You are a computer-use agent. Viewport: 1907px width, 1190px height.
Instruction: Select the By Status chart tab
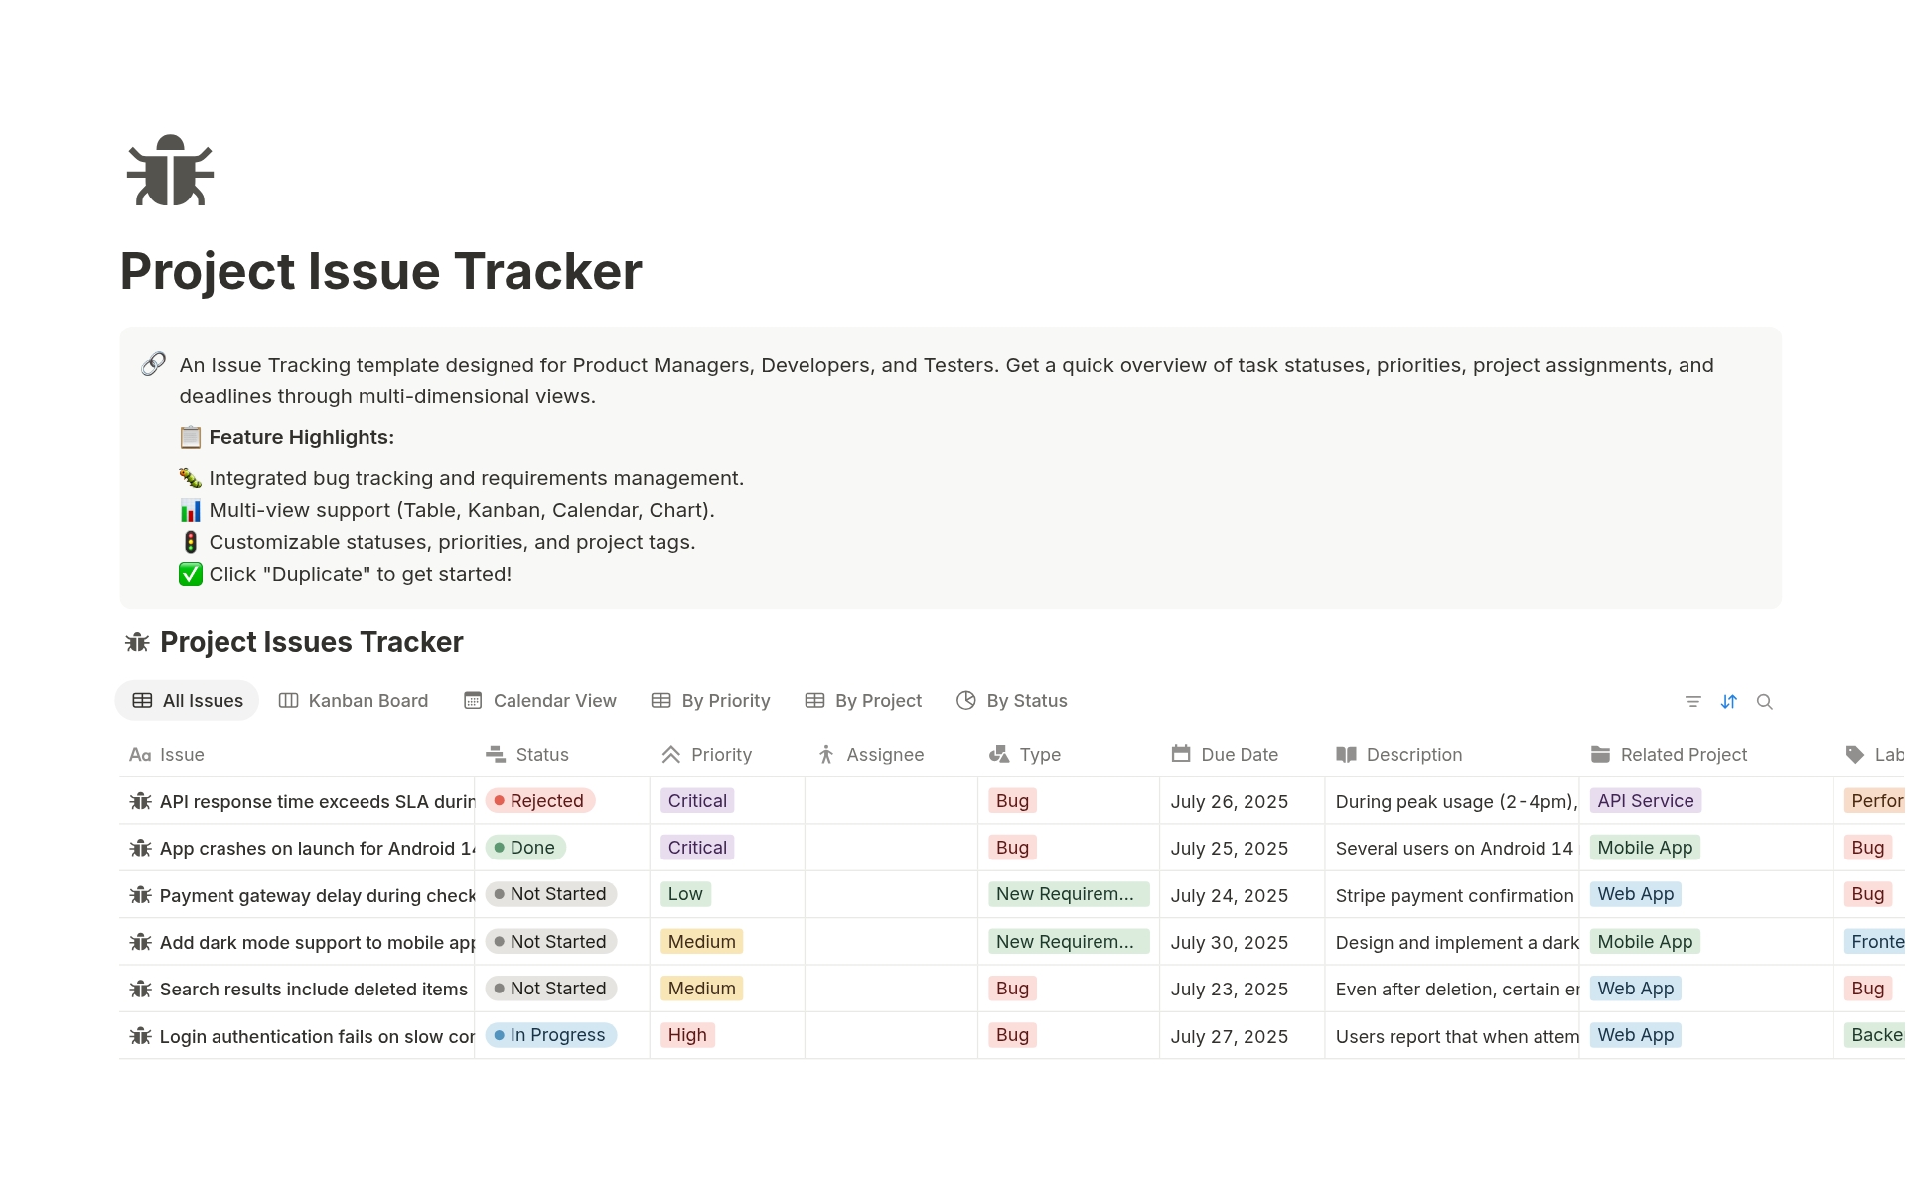1011,701
